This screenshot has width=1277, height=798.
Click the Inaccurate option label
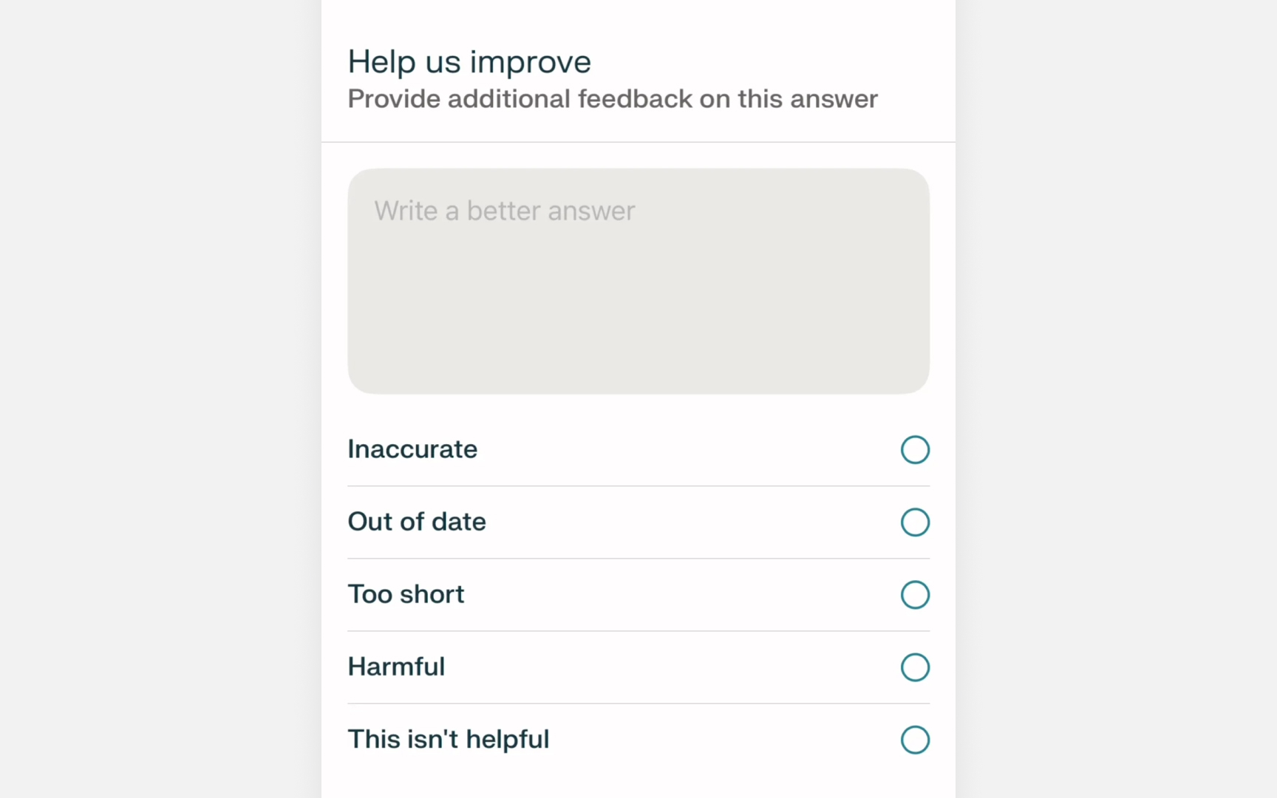(x=412, y=449)
